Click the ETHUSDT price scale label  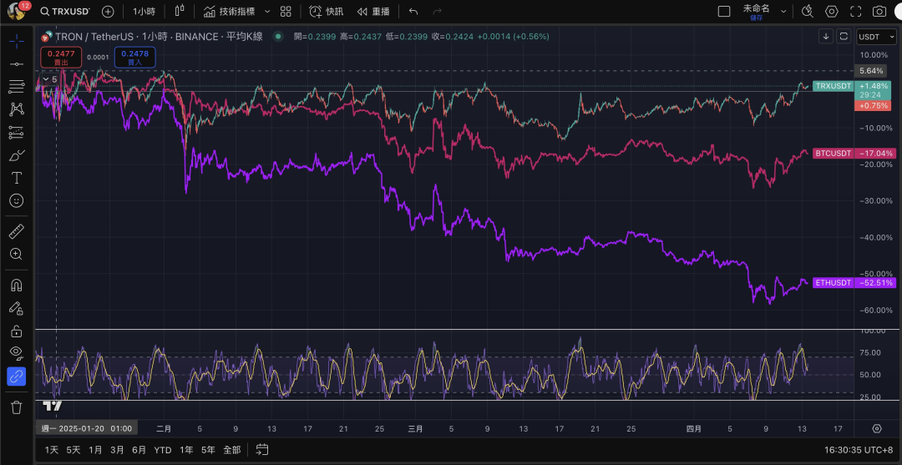pos(834,283)
